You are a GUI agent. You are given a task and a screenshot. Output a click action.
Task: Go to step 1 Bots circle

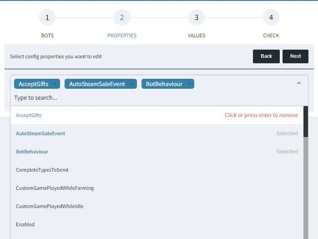click(47, 17)
